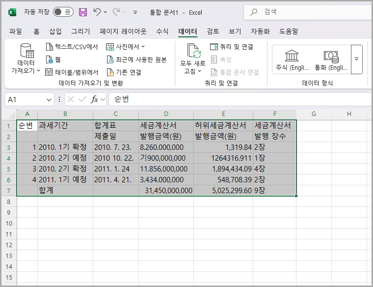This screenshot has width=373, height=287.
Task: Click cell B1 containing 과세기간
Action: 65,125
